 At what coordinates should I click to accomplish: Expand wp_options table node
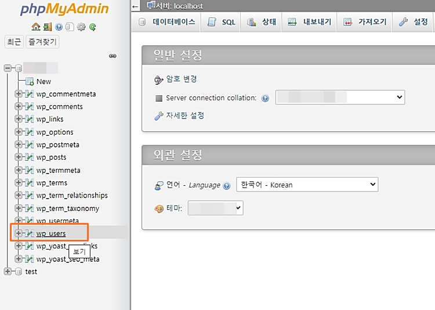pos(19,132)
